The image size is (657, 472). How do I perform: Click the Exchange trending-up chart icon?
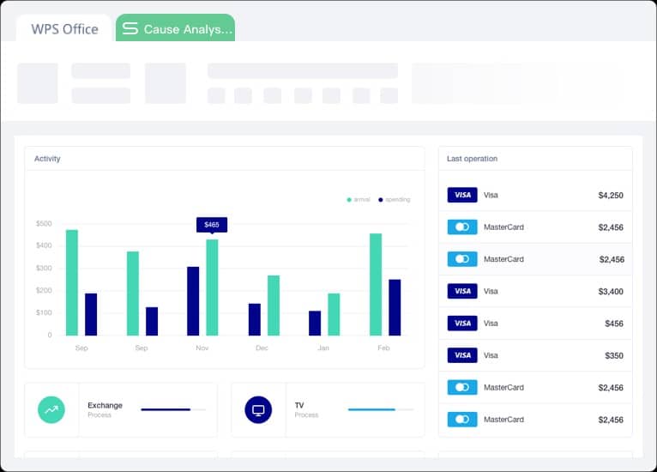(x=51, y=409)
